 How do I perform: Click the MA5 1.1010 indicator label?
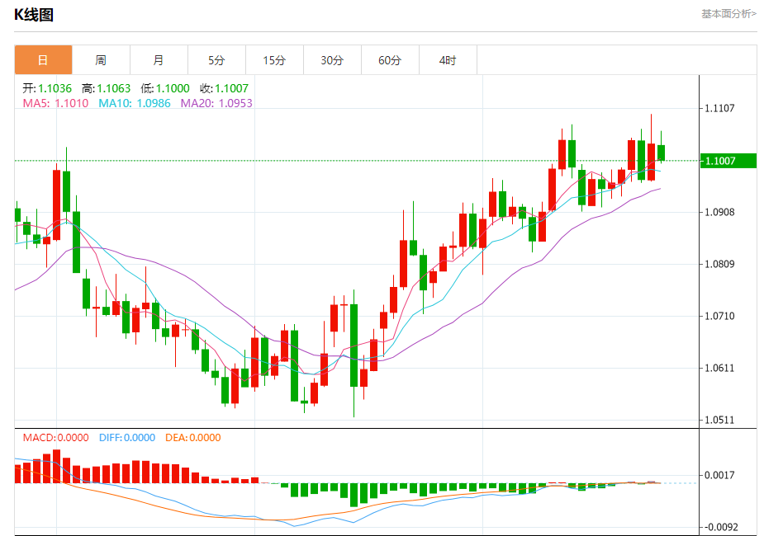click(x=55, y=103)
